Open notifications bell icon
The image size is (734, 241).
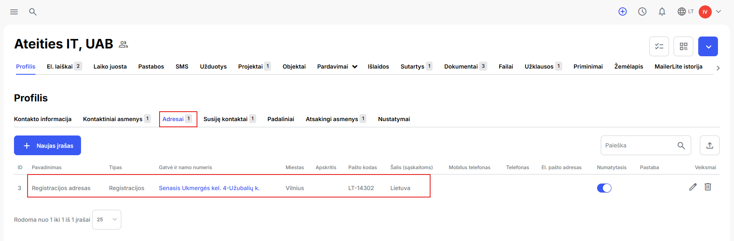pyautogui.click(x=662, y=11)
